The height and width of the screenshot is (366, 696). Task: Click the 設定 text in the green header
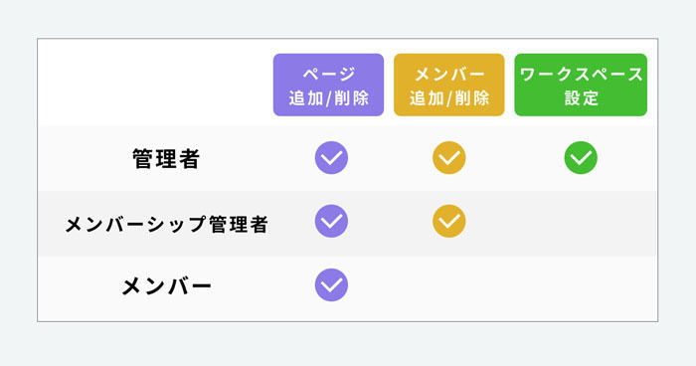pos(581,97)
